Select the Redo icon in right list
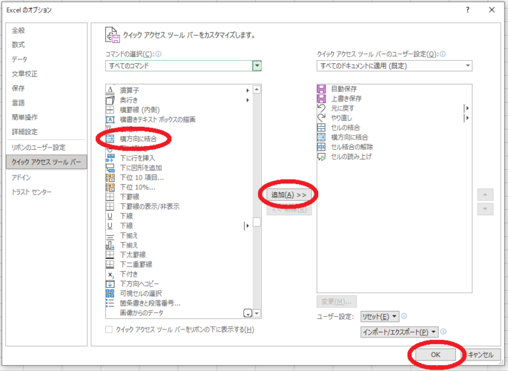The width and height of the screenshot is (508, 371). [322, 118]
